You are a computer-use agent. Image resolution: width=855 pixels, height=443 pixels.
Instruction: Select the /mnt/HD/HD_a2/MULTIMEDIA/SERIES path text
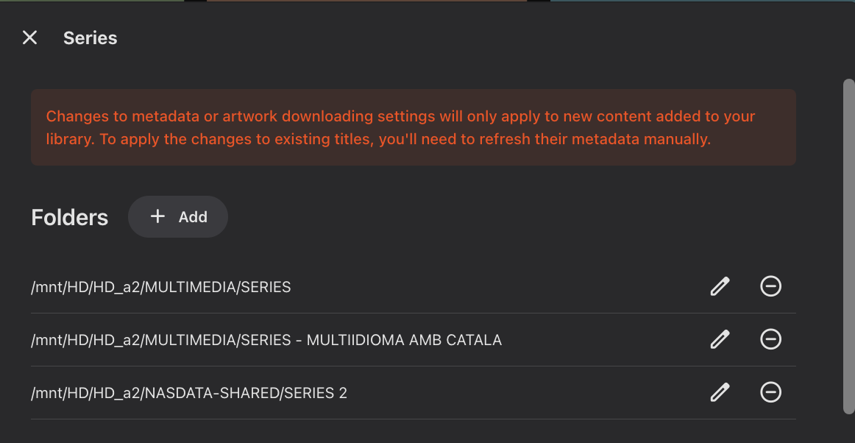(161, 287)
